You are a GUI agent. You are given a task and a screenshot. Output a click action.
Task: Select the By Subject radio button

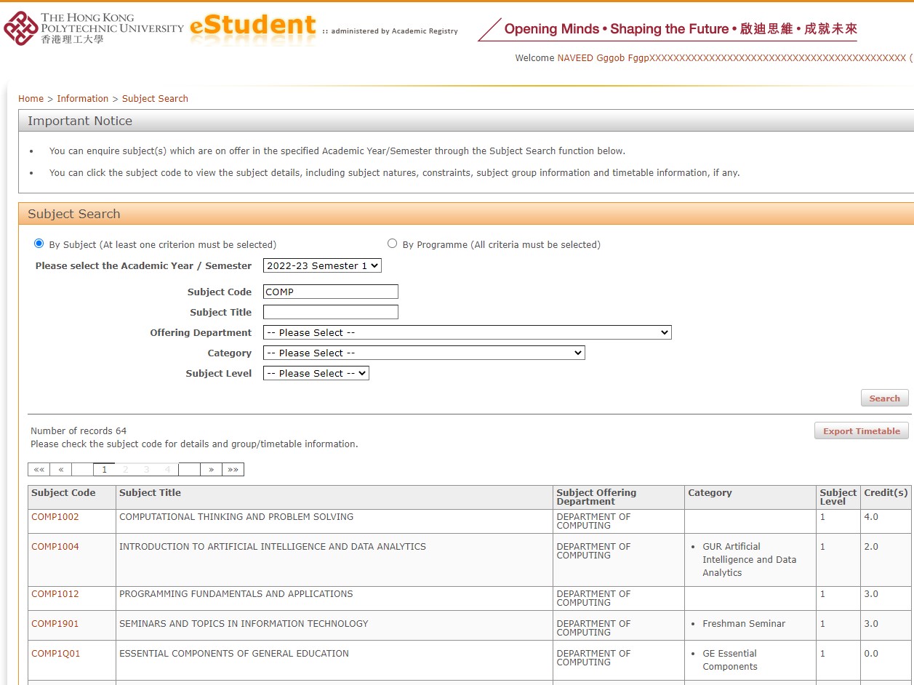pos(39,243)
